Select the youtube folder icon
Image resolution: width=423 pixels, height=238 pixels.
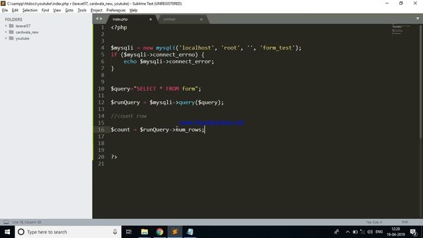[11, 38]
